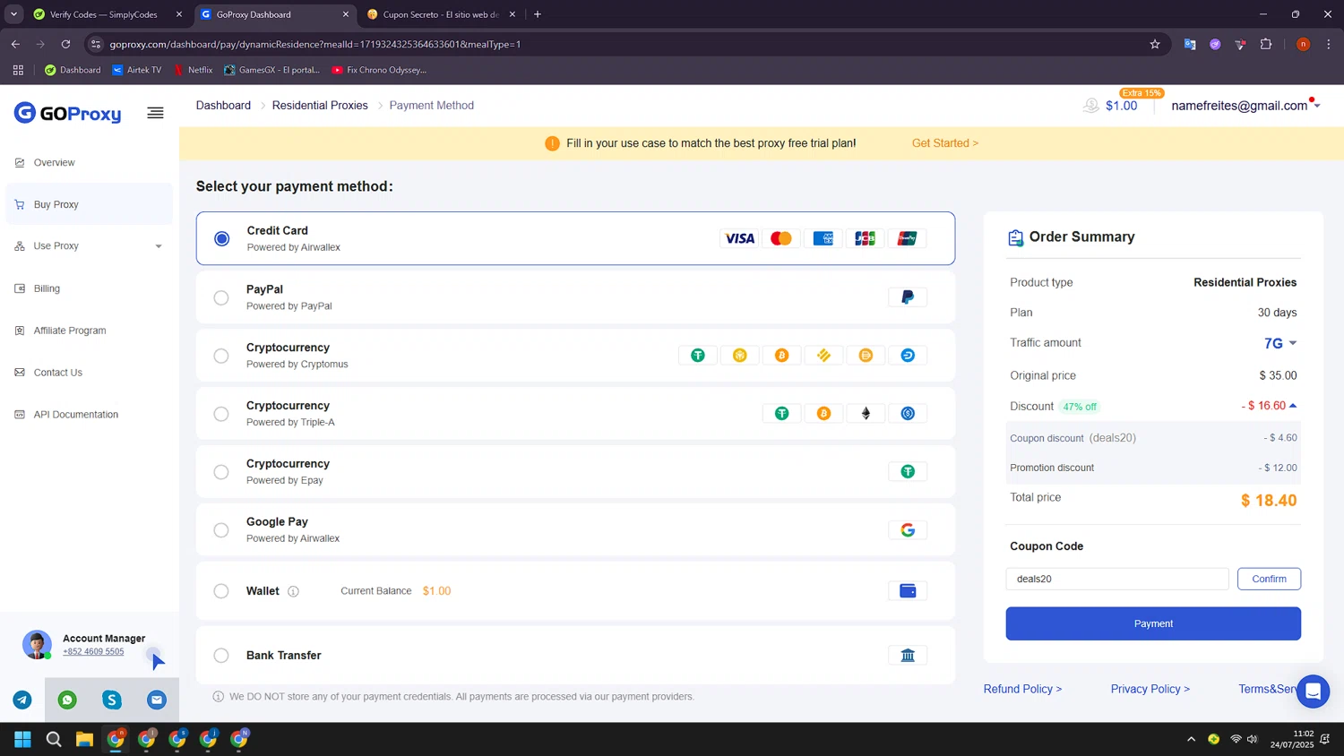The image size is (1344, 756).
Task: Open the Refund Policy link
Action: click(1022, 689)
